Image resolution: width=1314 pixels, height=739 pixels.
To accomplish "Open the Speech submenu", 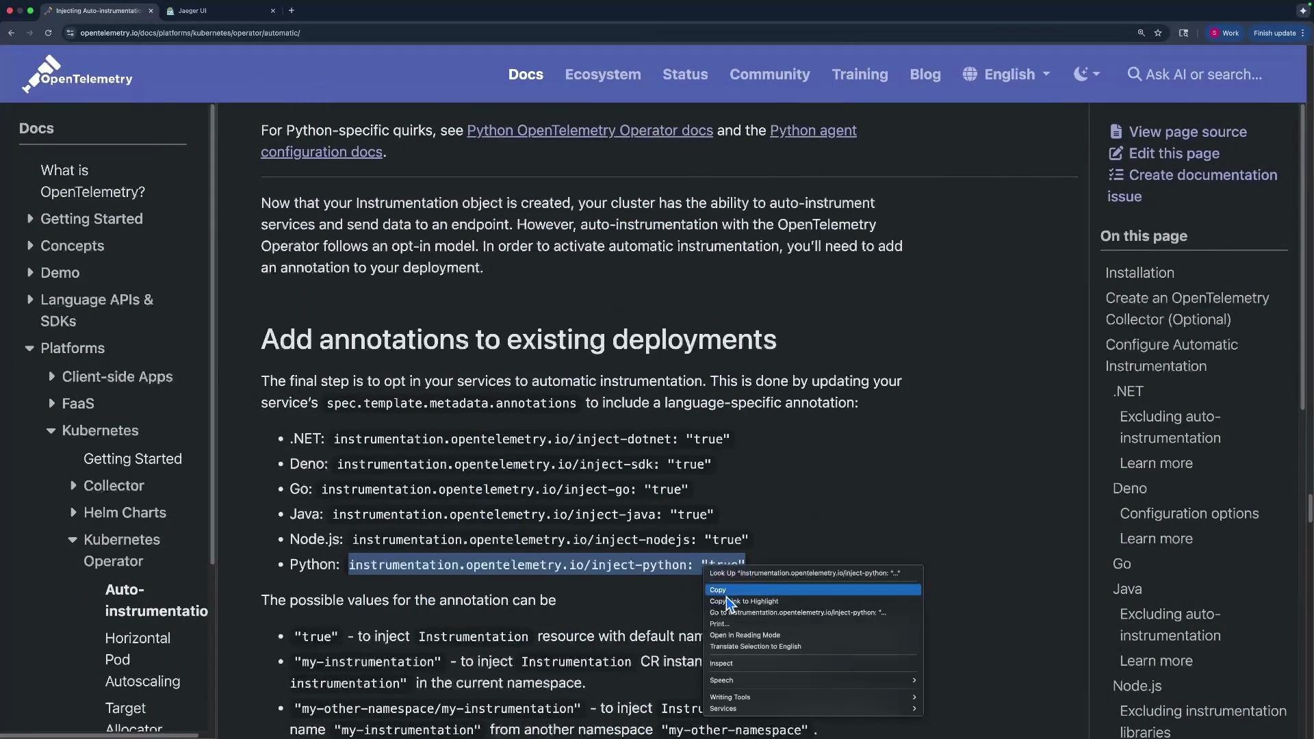I will click(813, 680).
